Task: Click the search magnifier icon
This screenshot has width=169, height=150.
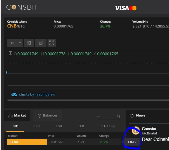Action: (x=119, y=116)
